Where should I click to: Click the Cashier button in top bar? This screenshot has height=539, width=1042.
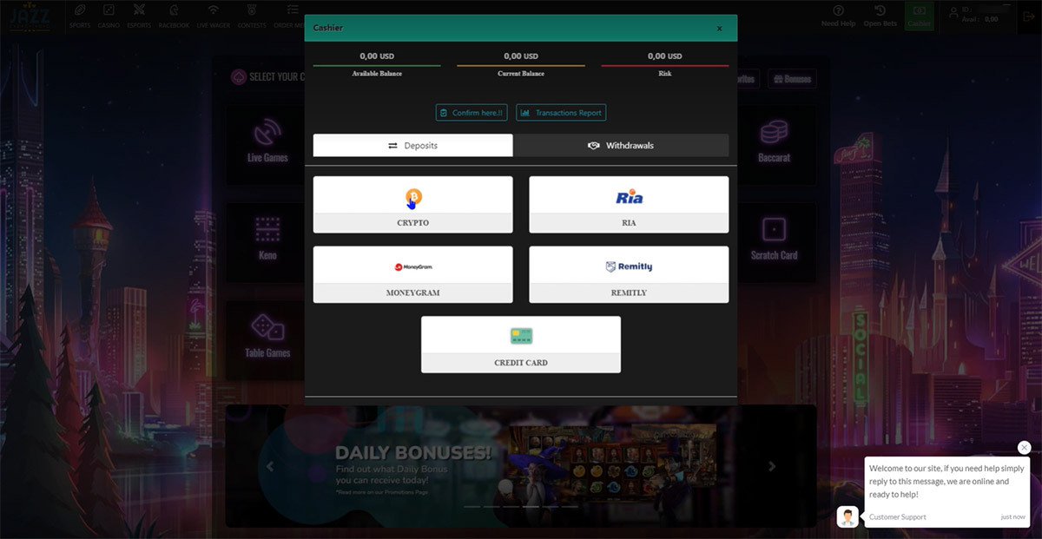[919, 16]
